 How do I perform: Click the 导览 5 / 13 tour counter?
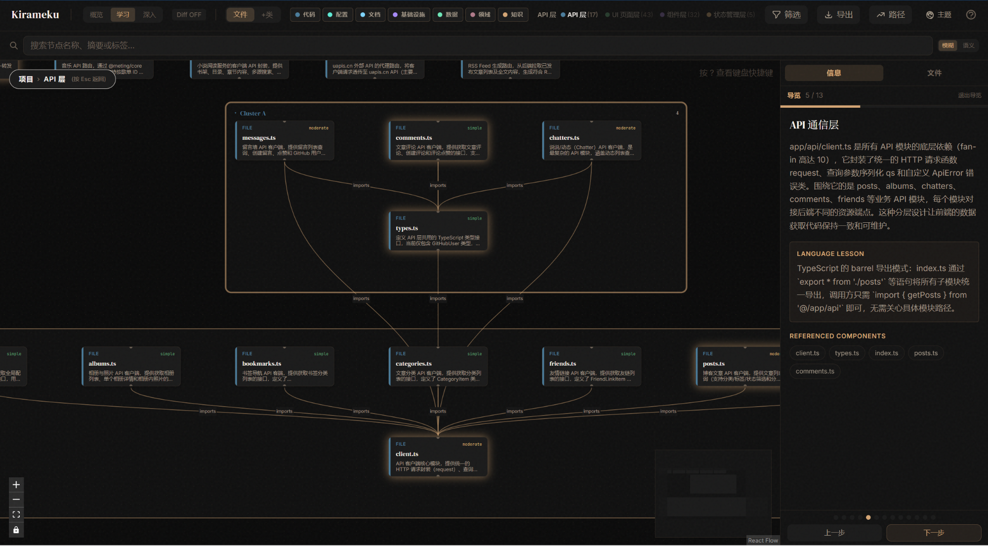pos(805,95)
